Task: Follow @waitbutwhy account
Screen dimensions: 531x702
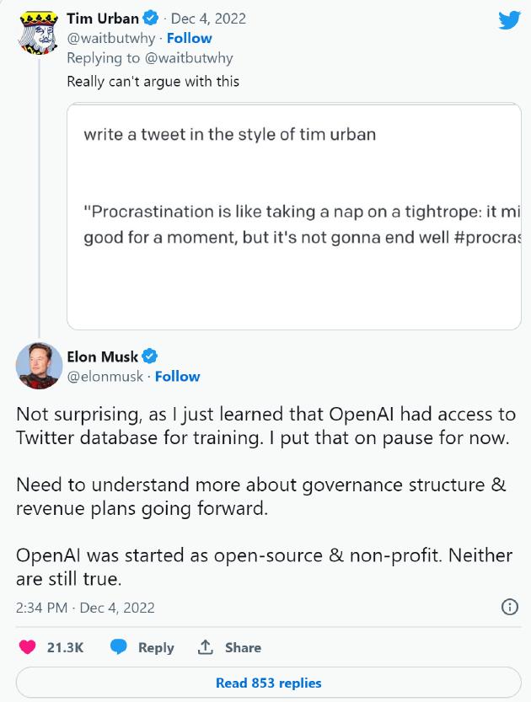Action: coord(189,38)
